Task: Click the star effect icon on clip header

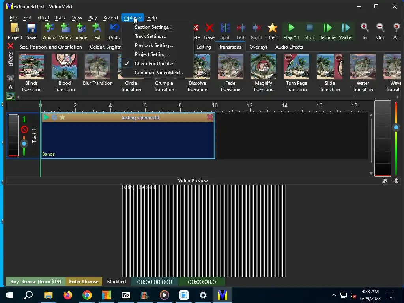Action: [x=62, y=118]
